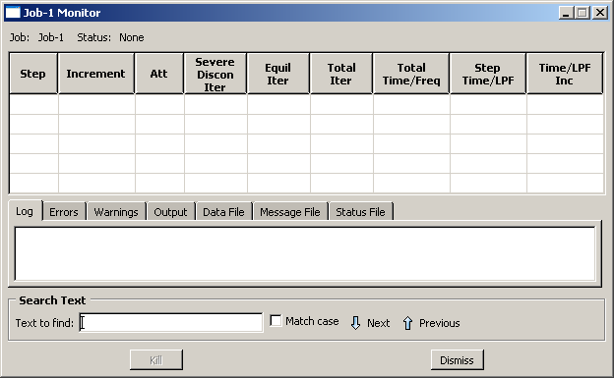The width and height of the screenshot is (614, 378).
Task: Open the Message File tab
Action: [290, 212]
